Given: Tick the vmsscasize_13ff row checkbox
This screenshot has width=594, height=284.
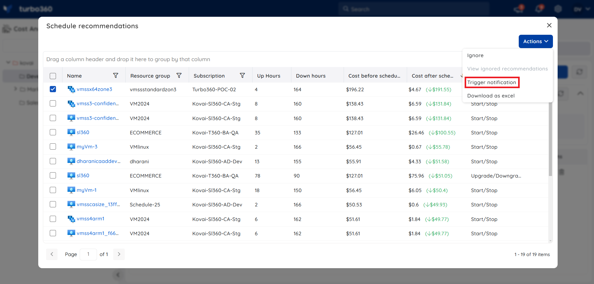Looking at the screenshot, I should [x=53, y=204].
